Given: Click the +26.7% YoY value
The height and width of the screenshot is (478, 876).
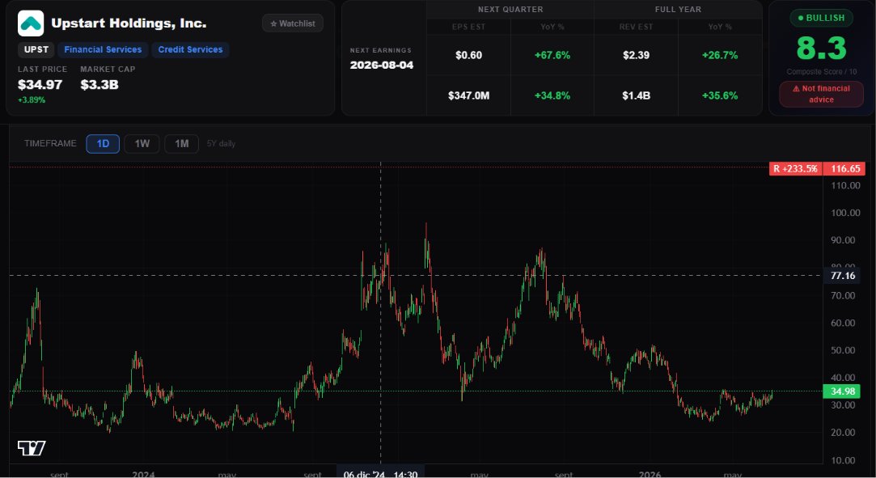Looking at the screenshot, I should 720,55.
